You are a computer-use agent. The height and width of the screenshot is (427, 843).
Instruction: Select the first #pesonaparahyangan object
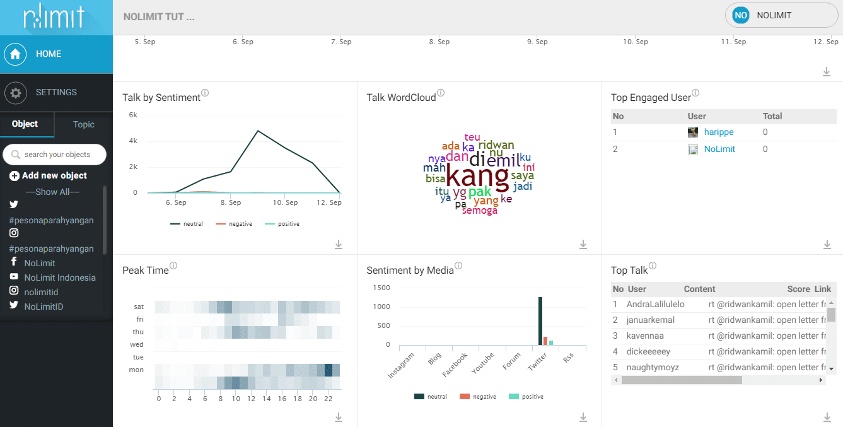pos(51,220)
